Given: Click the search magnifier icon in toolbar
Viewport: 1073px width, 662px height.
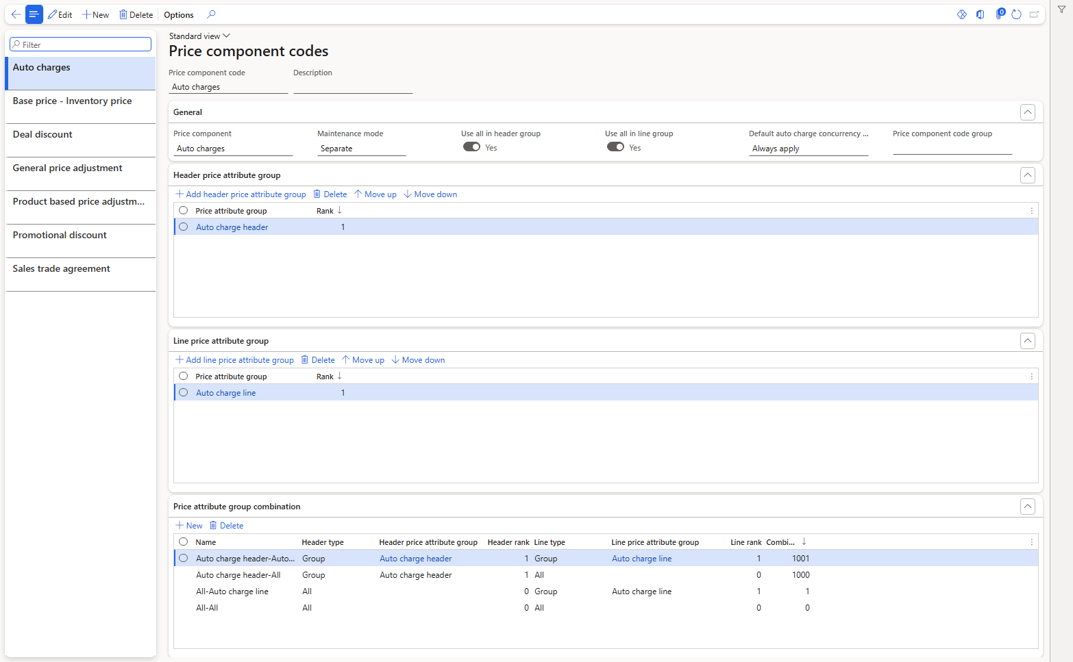Looking at the screenshot, I should (211, 14).
